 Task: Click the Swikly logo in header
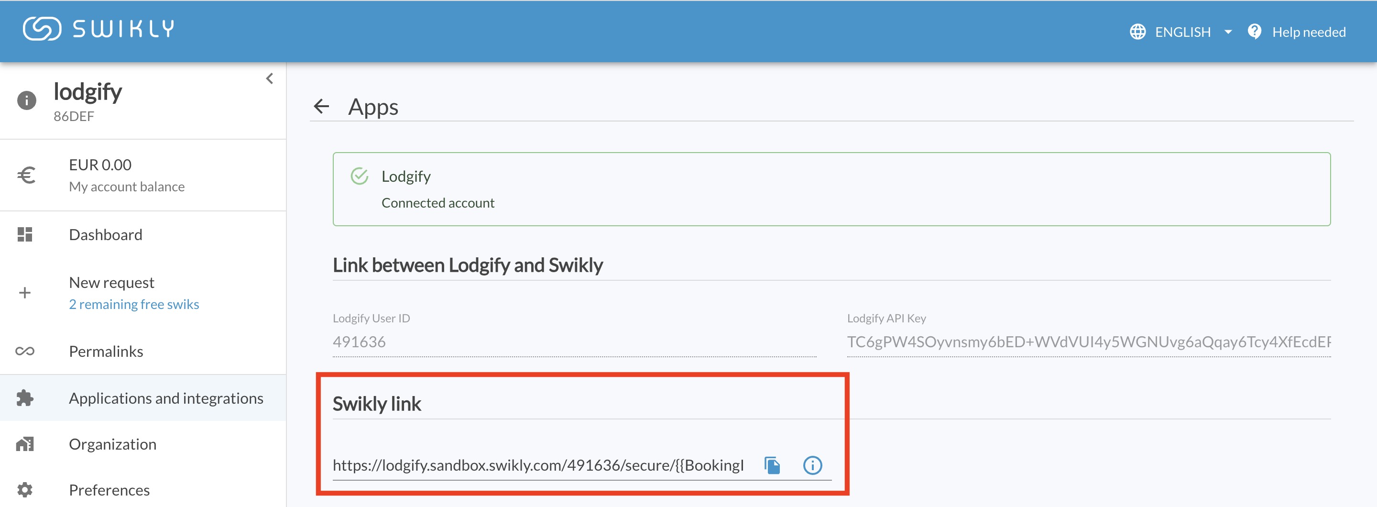pyautogui.click(x=98, y=29)
